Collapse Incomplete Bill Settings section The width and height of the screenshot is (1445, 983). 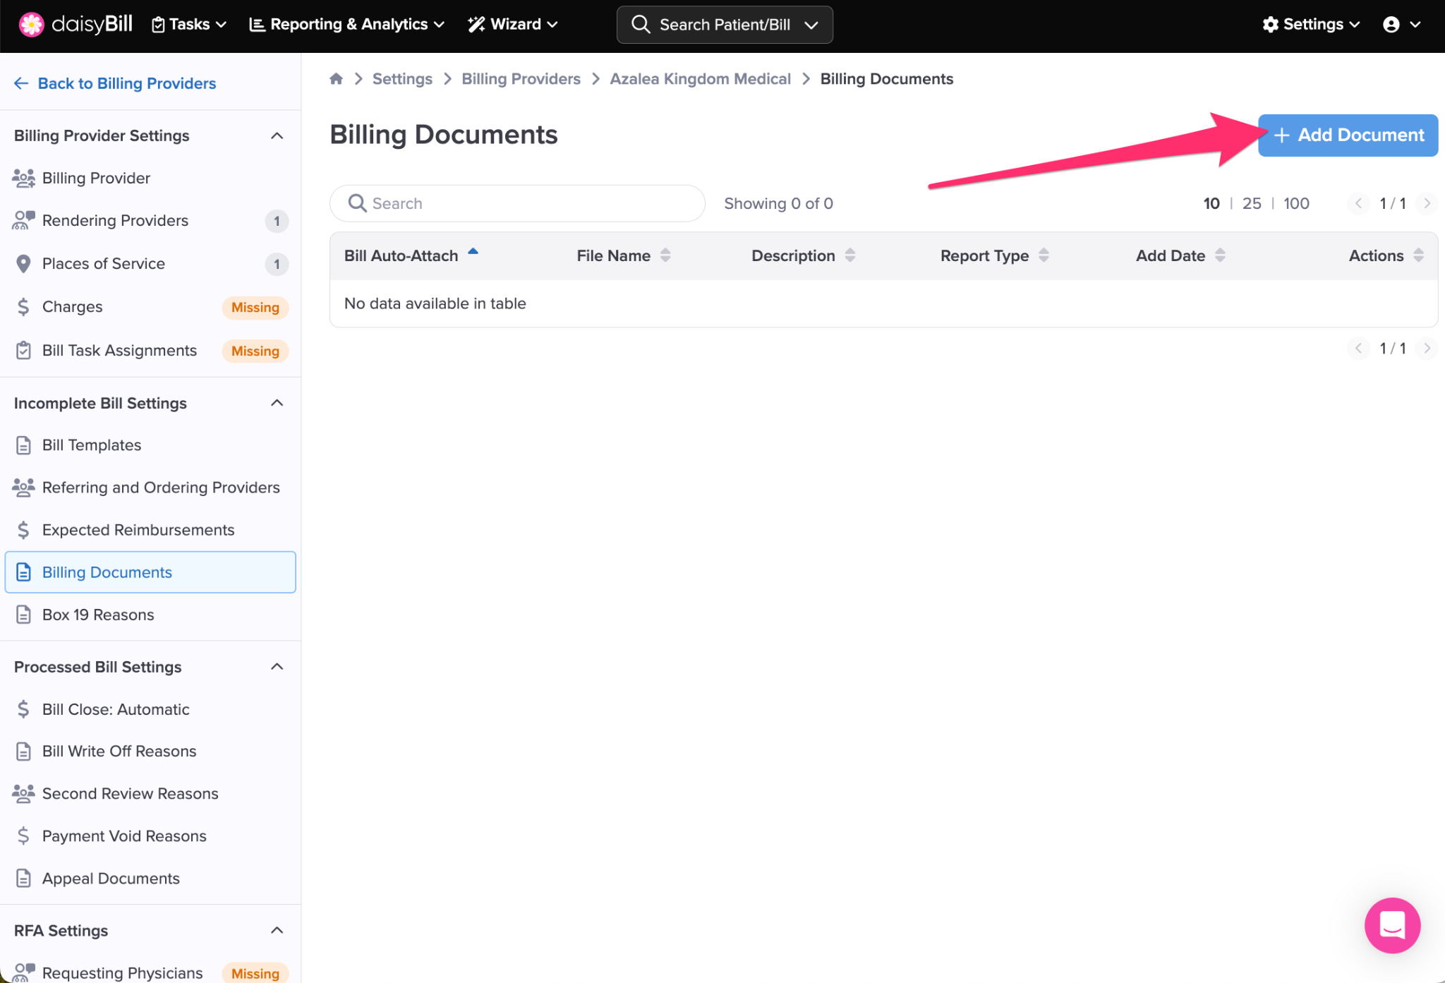click(x=277, y=403)
